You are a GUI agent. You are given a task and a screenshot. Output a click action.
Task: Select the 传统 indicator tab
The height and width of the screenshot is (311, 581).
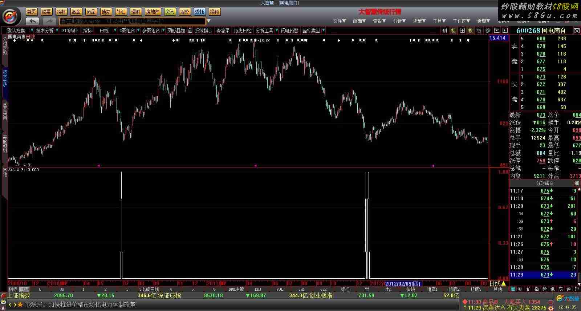click(x=410, y=290)
